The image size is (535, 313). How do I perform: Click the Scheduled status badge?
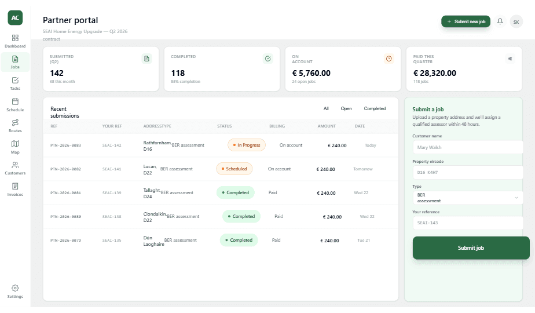(234, 169)
